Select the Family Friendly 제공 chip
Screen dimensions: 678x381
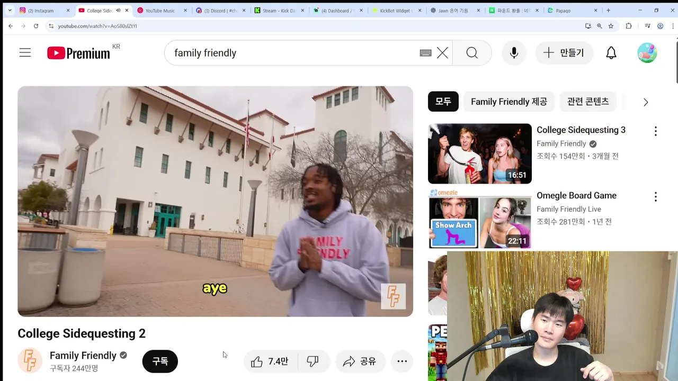point(509,102)
